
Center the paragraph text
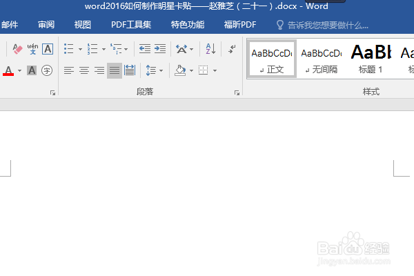click(84, 70)
